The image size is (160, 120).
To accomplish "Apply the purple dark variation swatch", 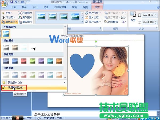I will (x=41, y=61).
